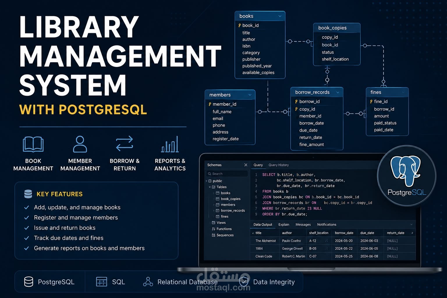Collapse the borrow_records table card chevron
Image resolution: width=447 pixels, height=298 pixels.
tap(338, 93)
